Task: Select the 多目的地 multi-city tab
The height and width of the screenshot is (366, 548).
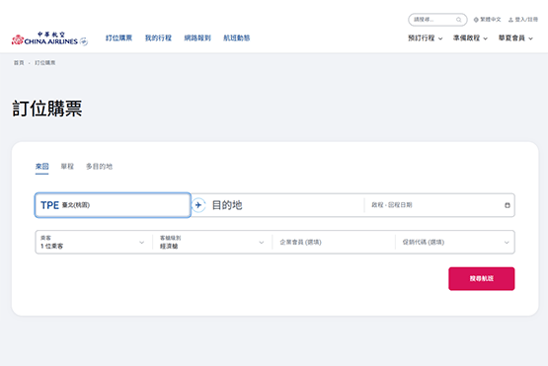Action: point(100,167)
